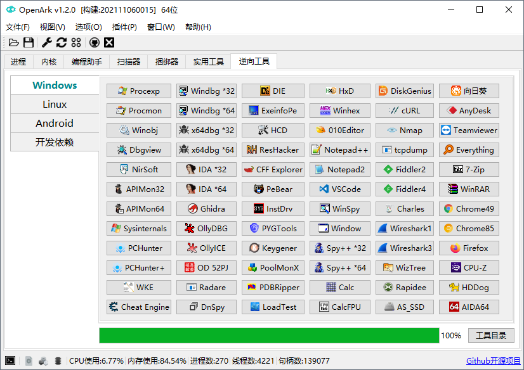Launch ResHacker resource editor

(273, 150)
